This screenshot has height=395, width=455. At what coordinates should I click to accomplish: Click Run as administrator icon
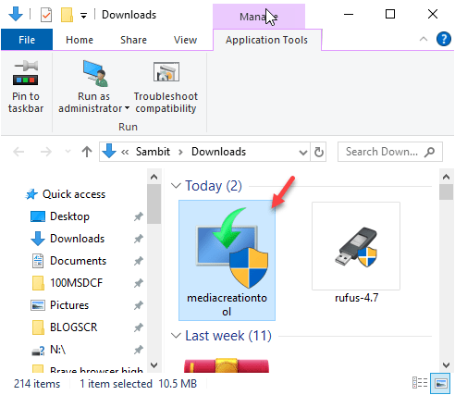click(95, 73)
